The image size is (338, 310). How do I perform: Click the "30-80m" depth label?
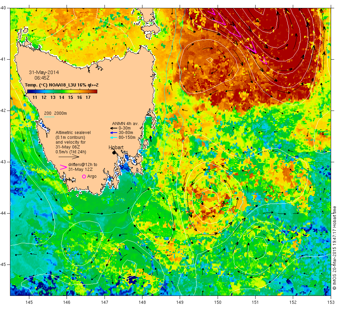(x=126, y=133)
